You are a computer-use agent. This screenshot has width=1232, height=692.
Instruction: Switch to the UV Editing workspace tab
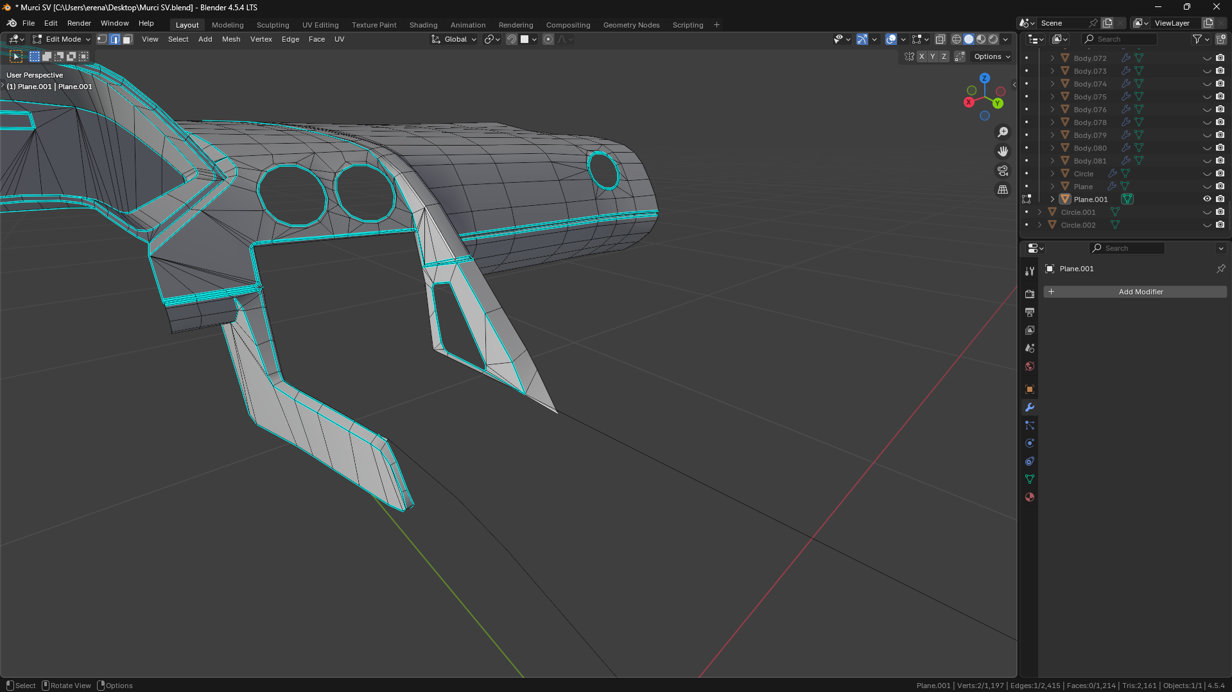(320, 25)
